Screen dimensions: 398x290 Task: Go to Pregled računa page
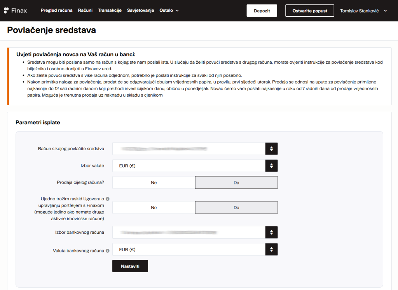[56, 10]
